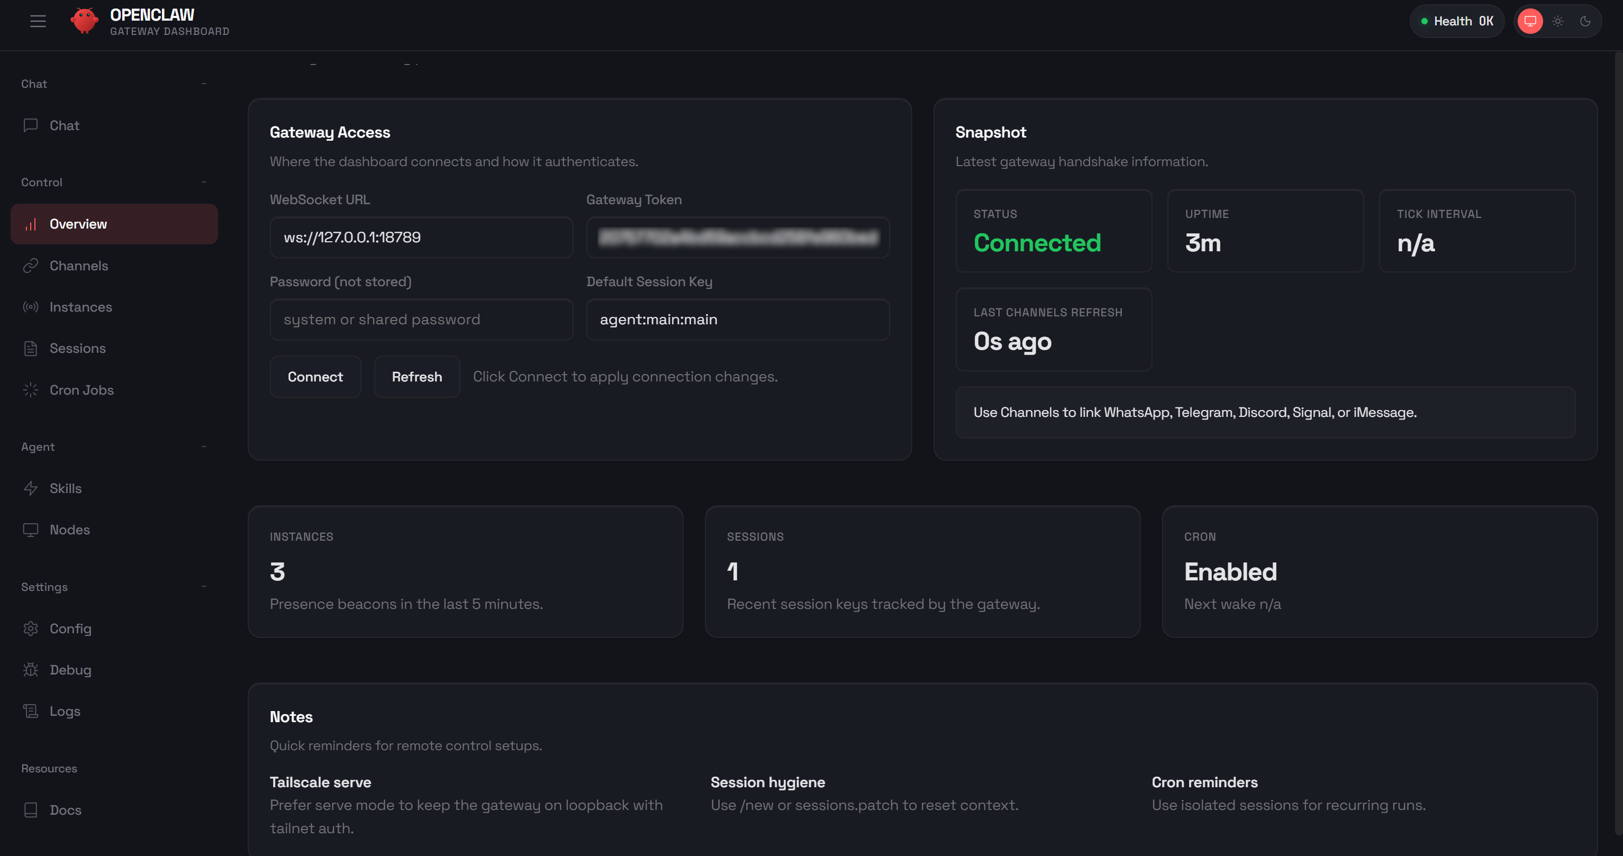1623x856 pixels.
Task: Open Sessions in the sidebar
Action: click(77, 348)
